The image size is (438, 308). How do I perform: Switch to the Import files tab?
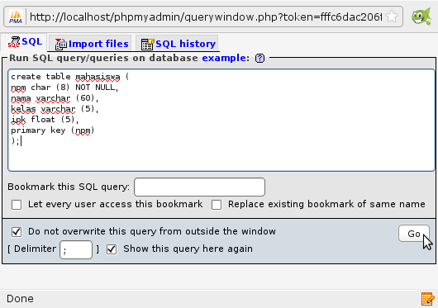coord(91,44)
